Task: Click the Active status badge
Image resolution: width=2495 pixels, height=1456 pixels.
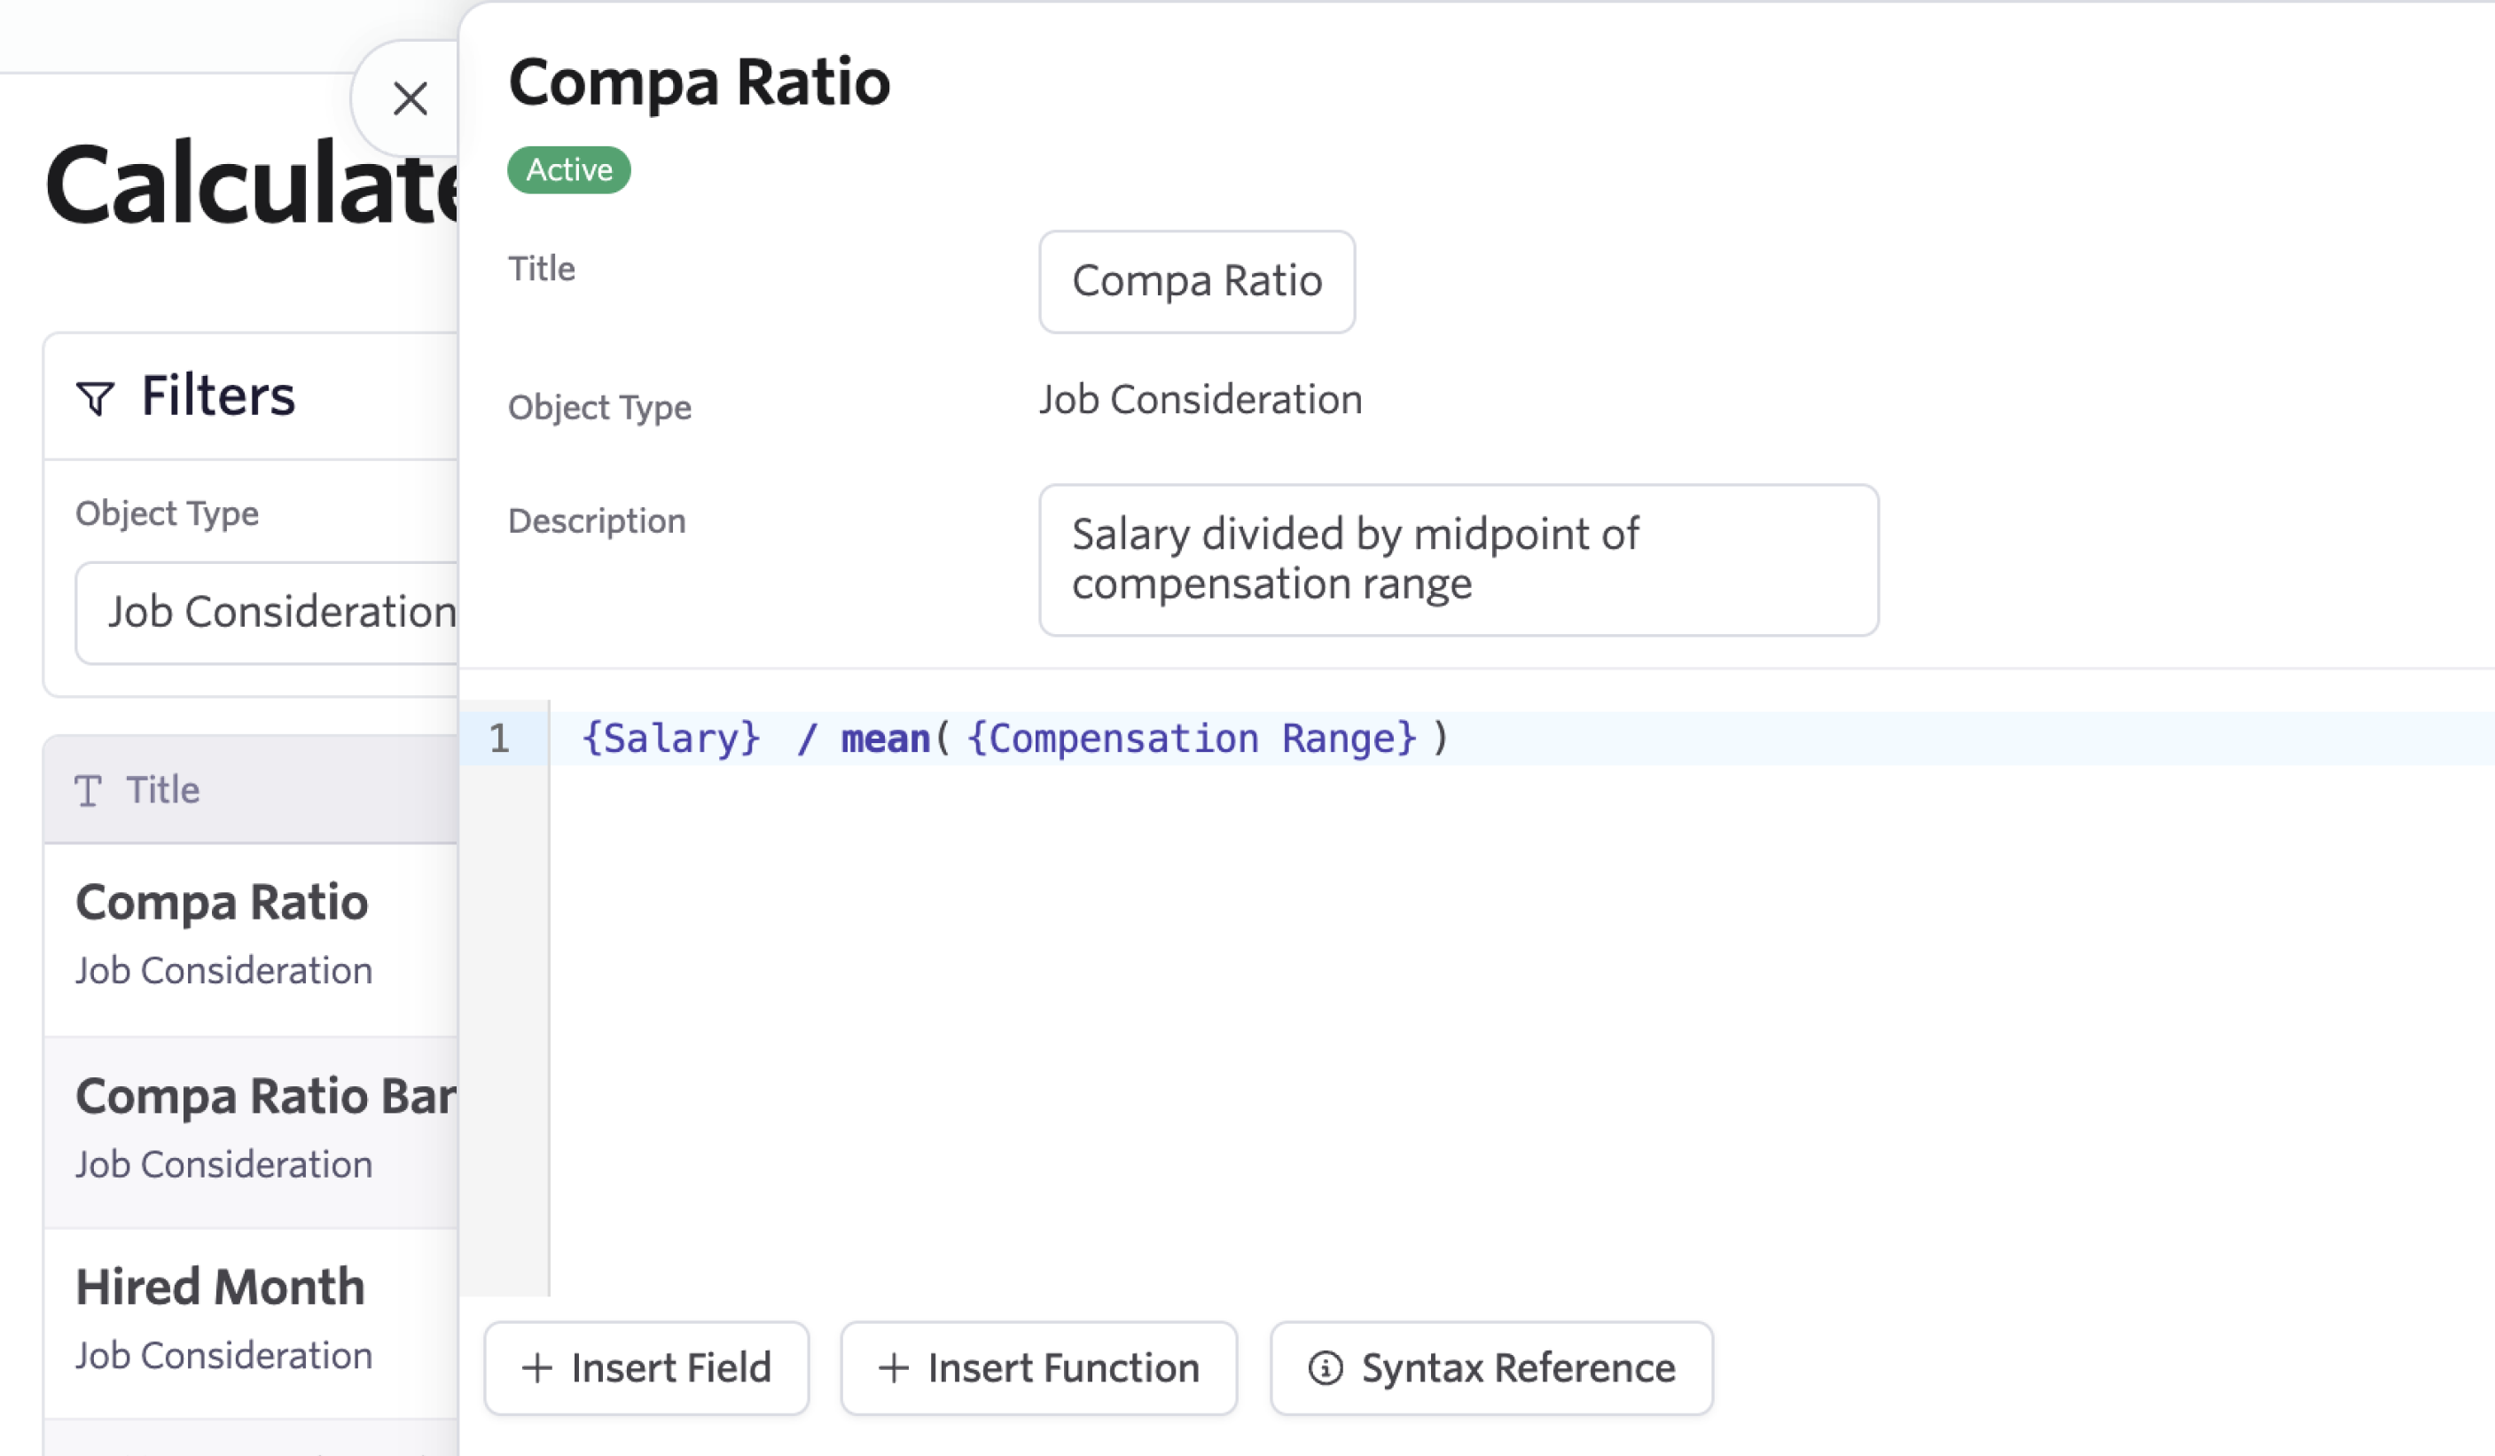Action: click(x=568, y=169)
